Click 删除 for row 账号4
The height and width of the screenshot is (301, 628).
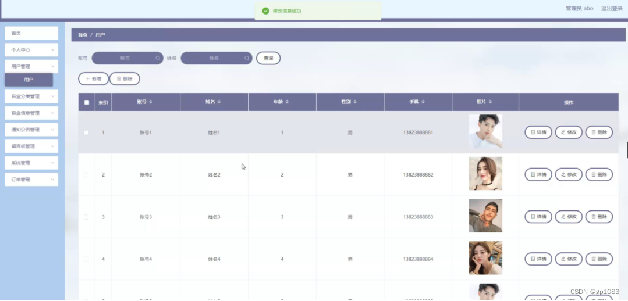pyautogui.click(x=599, y=259)
